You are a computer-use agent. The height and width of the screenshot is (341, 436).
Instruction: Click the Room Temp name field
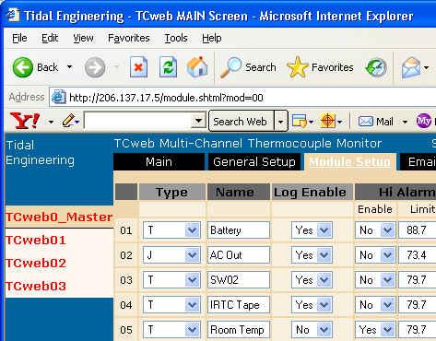[239, 330]
